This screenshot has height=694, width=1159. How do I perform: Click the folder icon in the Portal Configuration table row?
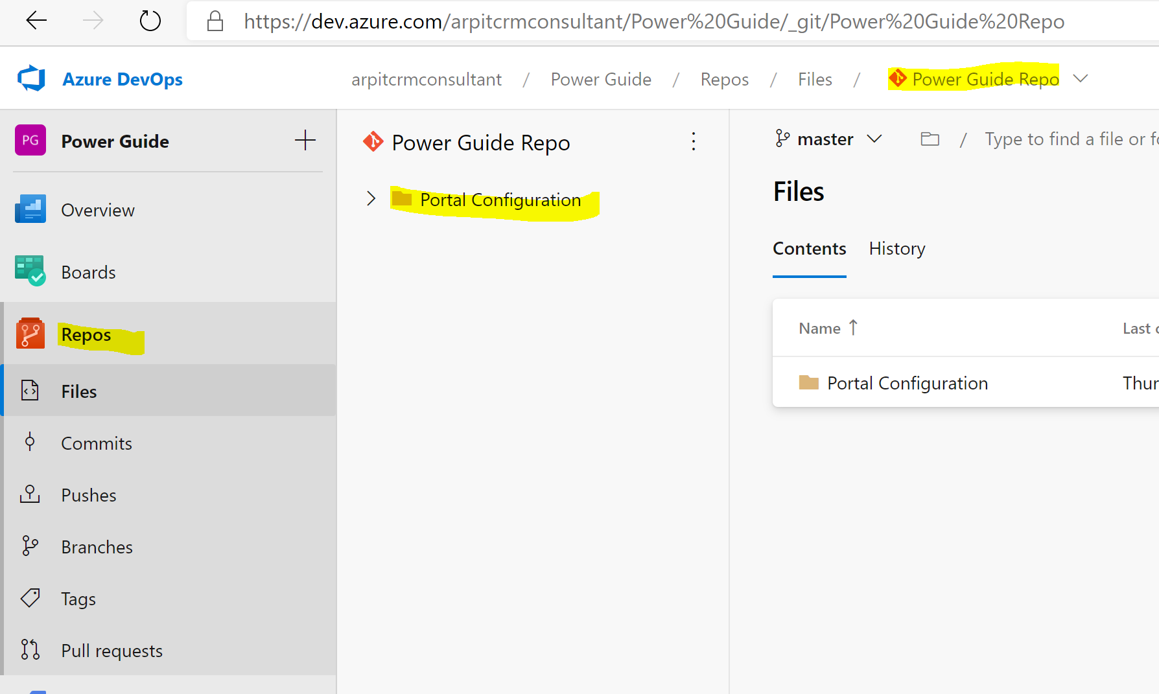[x=809, y=382]
